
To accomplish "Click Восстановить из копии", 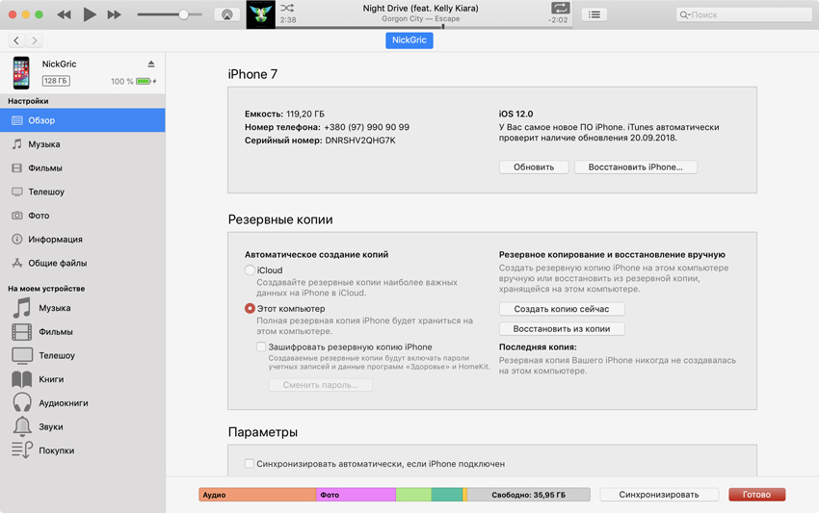I will point(562,329).
